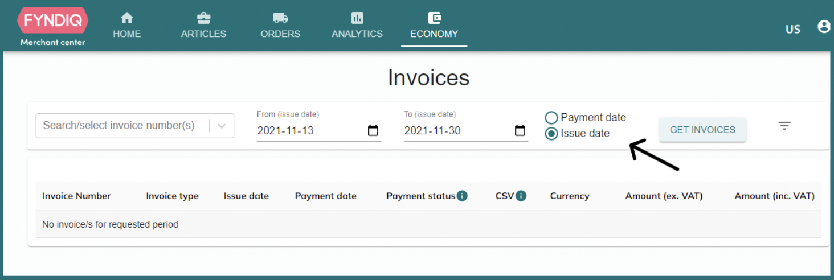834x280 pixels.
Task: Click the Payment status info icon
Action: [x=462, y=196]
